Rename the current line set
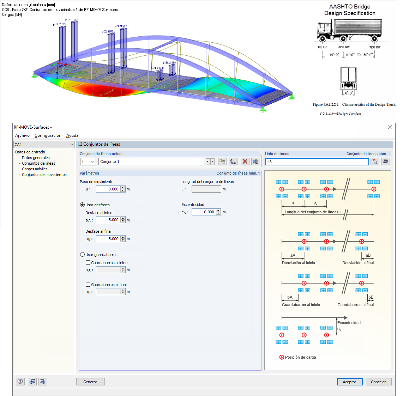 [233, 162]
